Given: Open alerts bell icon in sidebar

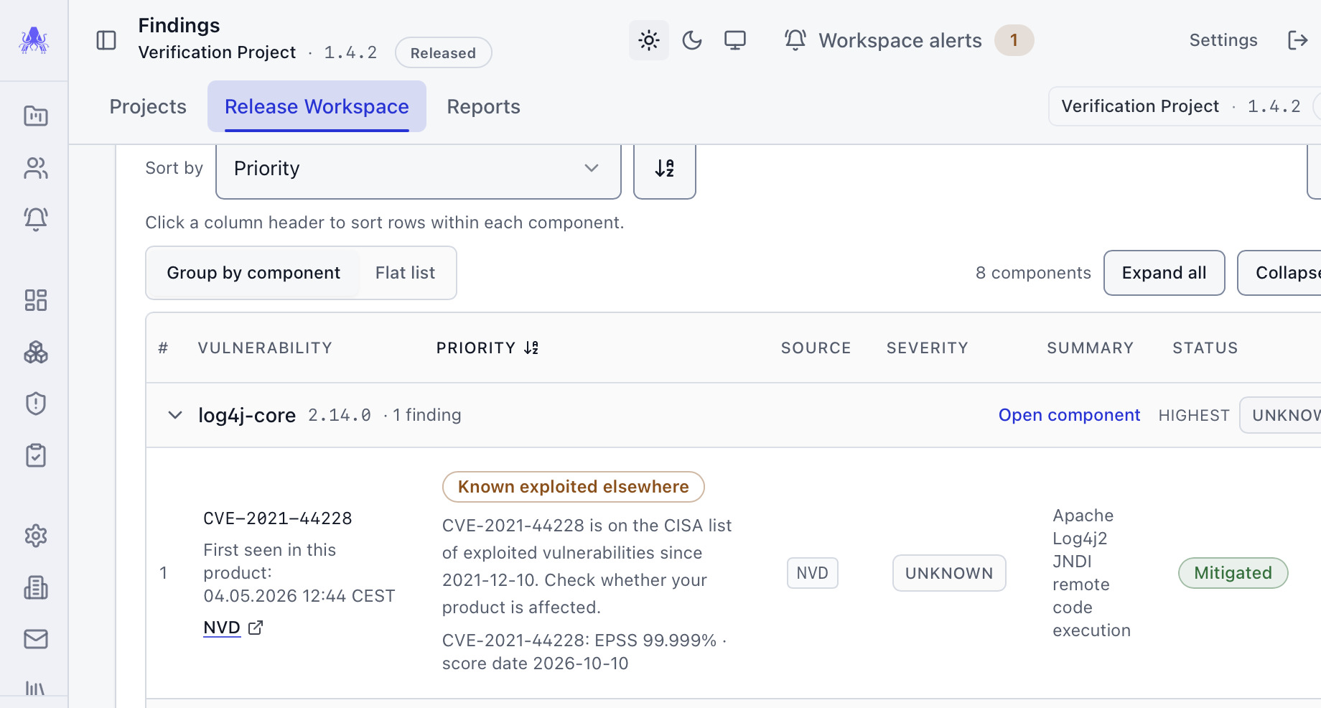Looking at the screenshot, I should [x=36, y=219].
